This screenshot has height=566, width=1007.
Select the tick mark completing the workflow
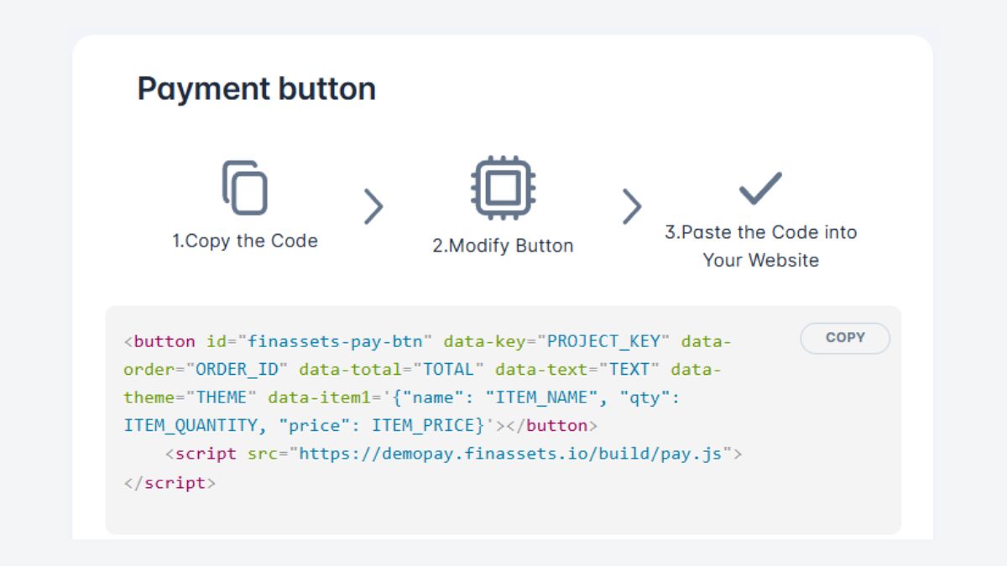tap(759, 187)
